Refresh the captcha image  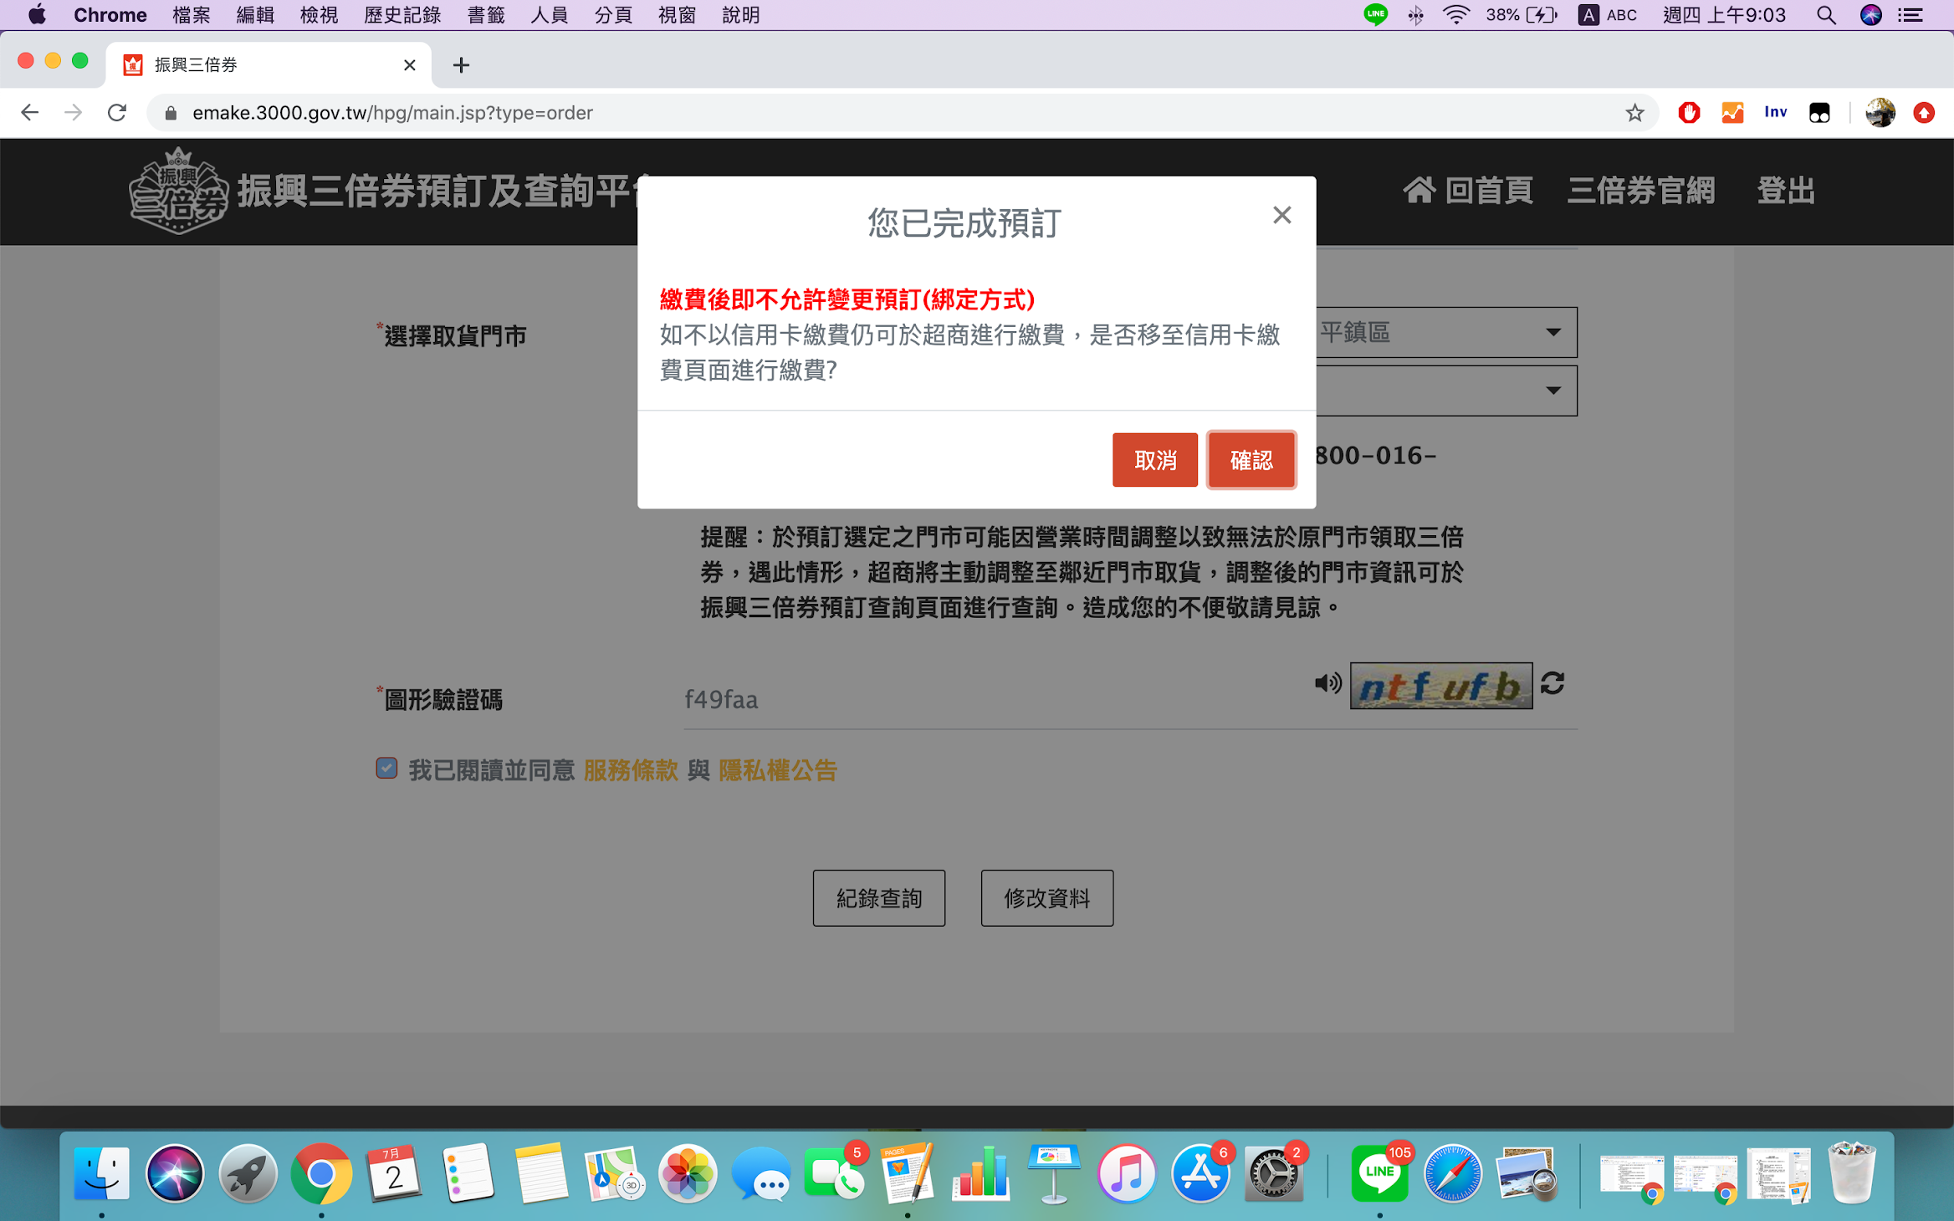1552,683
